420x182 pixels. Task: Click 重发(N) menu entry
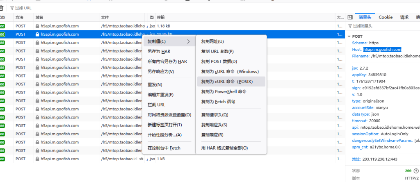tap(169, 84)
